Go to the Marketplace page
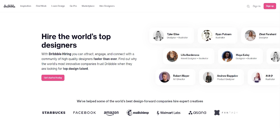The width and height of the screenshot is (280, 128). pos(88,6)
